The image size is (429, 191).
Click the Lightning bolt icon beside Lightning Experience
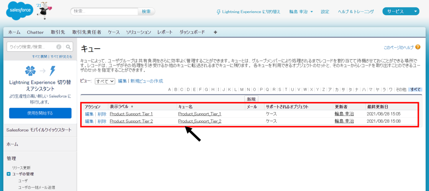[219, 12]
